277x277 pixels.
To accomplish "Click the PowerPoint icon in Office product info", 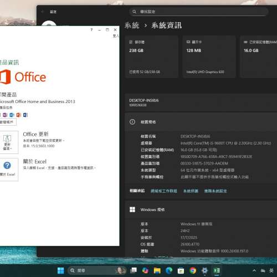I will (x=18, y=115).
